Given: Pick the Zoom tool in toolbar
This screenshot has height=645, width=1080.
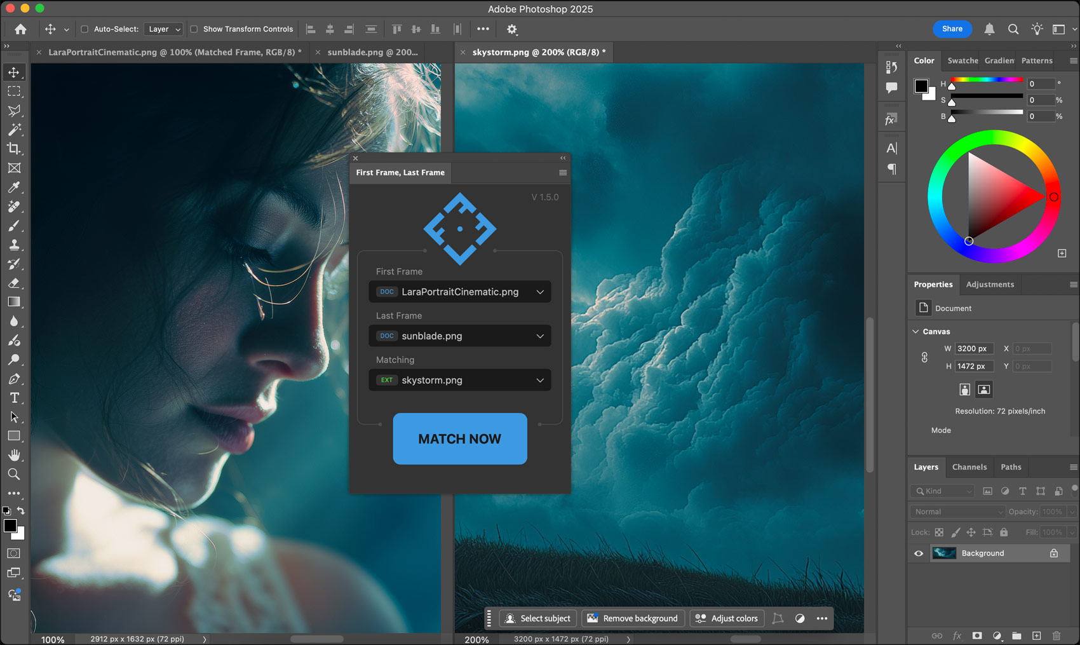Looking at the screenshot, I should coord(14,474).
